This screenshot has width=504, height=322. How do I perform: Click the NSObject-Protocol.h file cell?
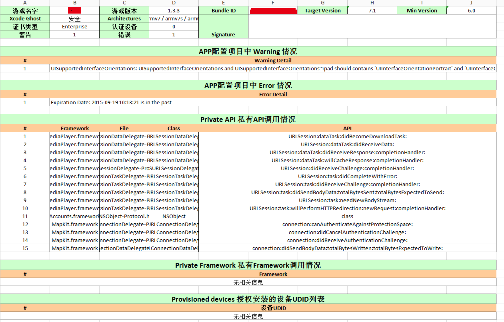coord(124,216)
